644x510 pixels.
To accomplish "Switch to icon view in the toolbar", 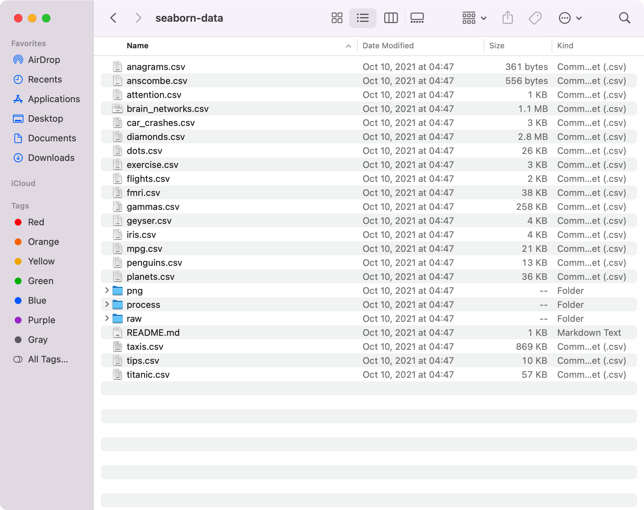I will pos(336,17).
